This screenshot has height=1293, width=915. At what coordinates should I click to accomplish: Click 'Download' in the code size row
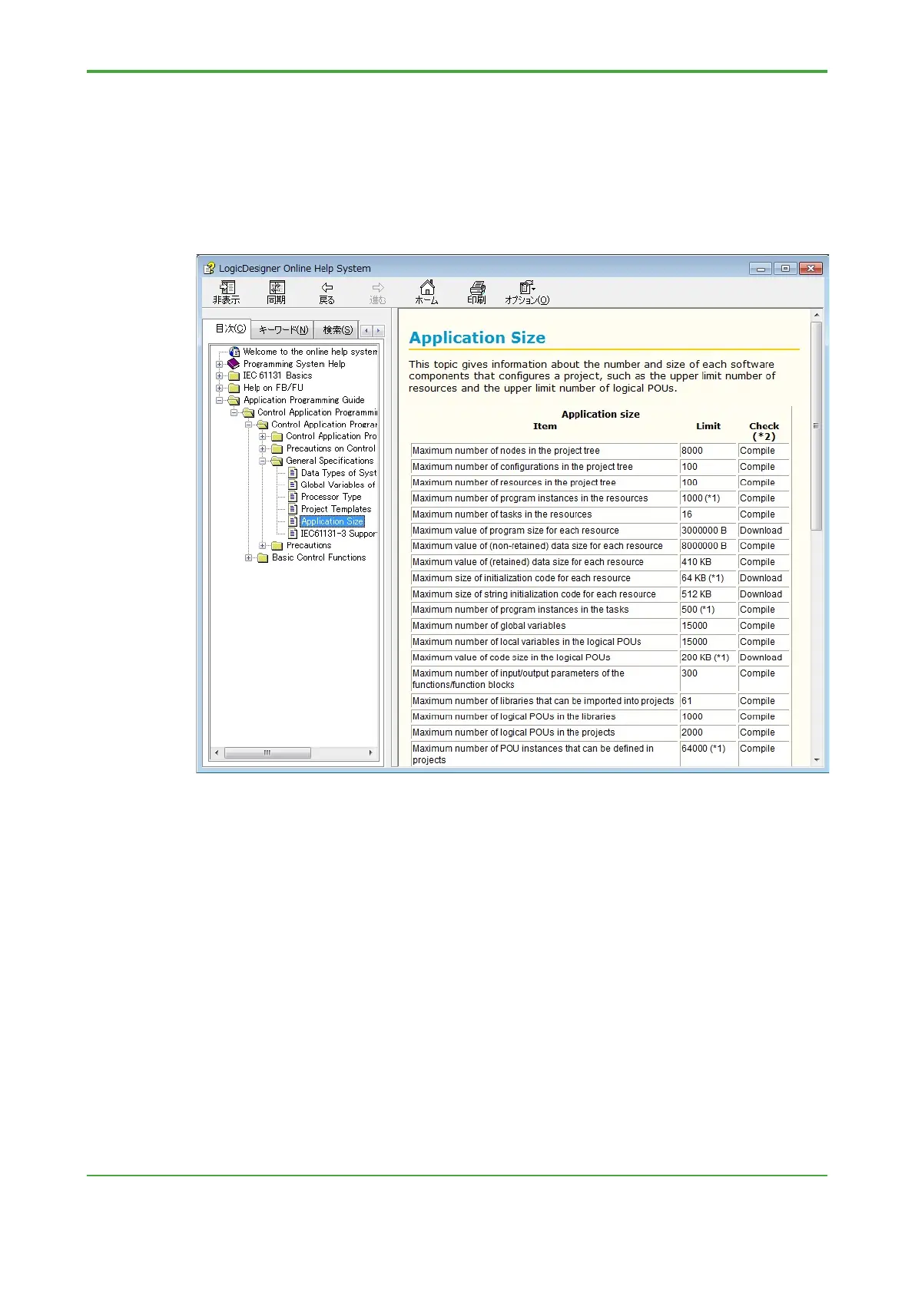pos(761,657)
